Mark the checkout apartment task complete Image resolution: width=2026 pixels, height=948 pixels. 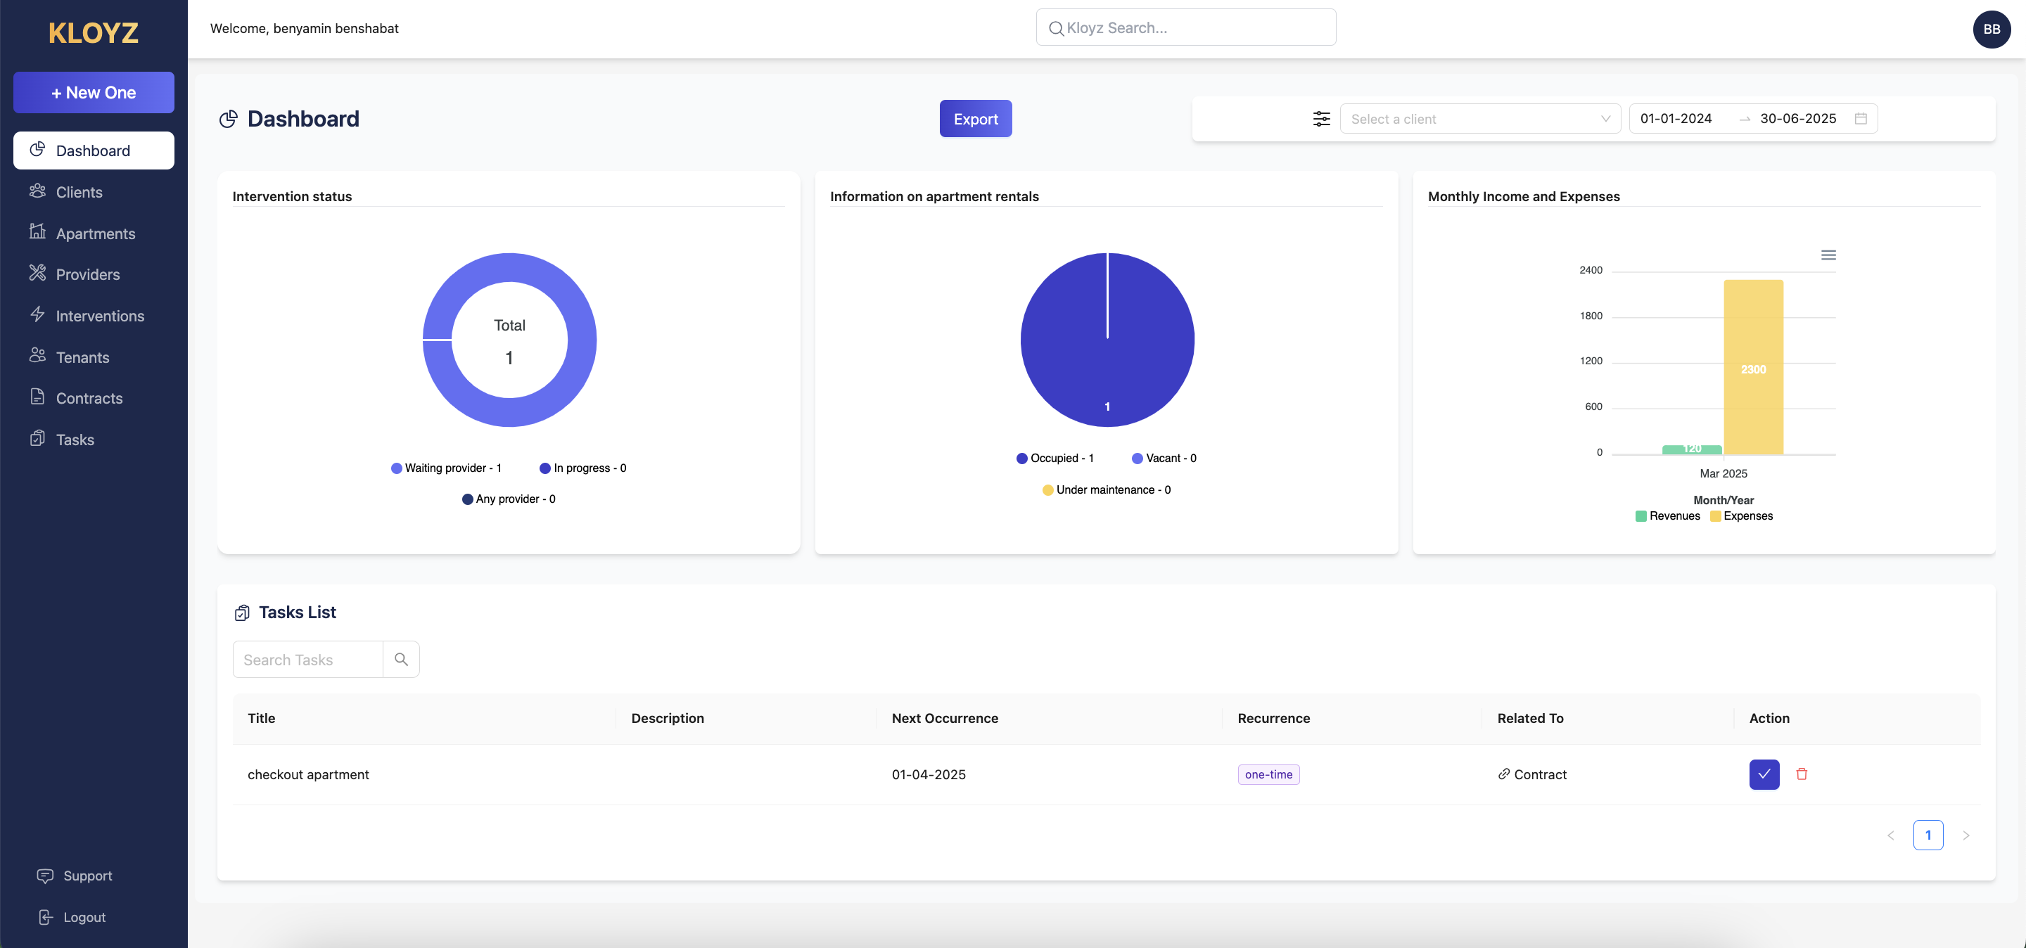click(1764, 774)
